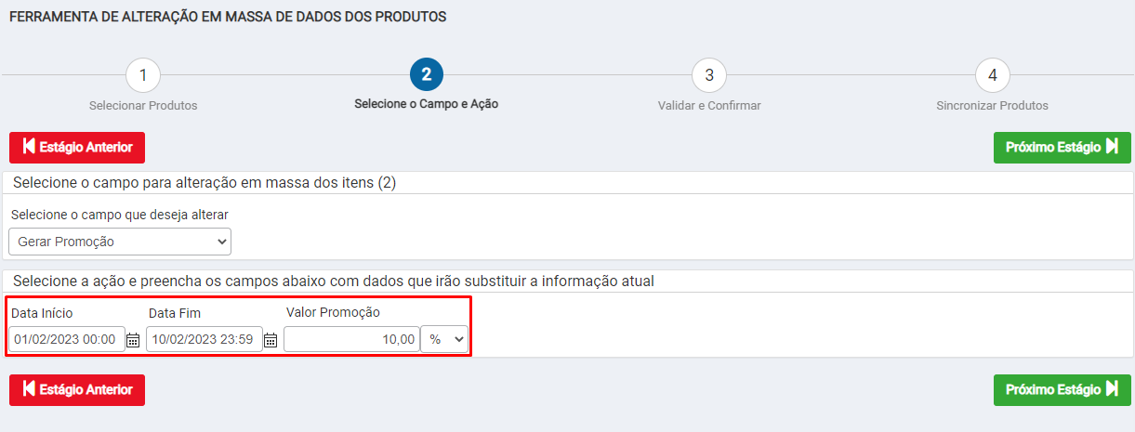1135x432 pixels.
Task: Select the Selecionar Produtos step label
Action: [143, 106]
